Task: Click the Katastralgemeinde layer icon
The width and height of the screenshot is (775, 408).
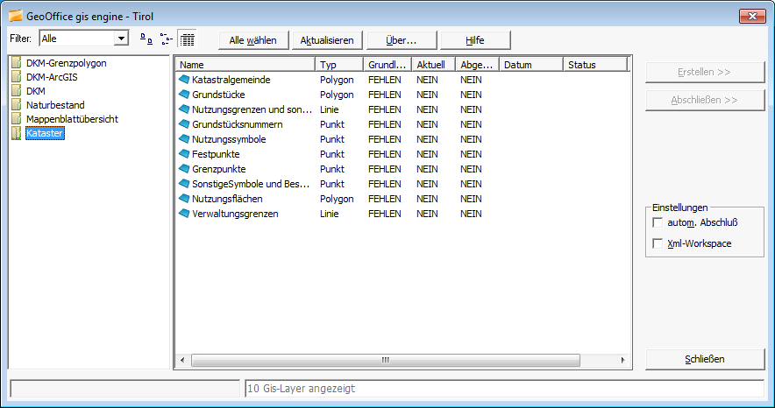Action: point(184,80)
